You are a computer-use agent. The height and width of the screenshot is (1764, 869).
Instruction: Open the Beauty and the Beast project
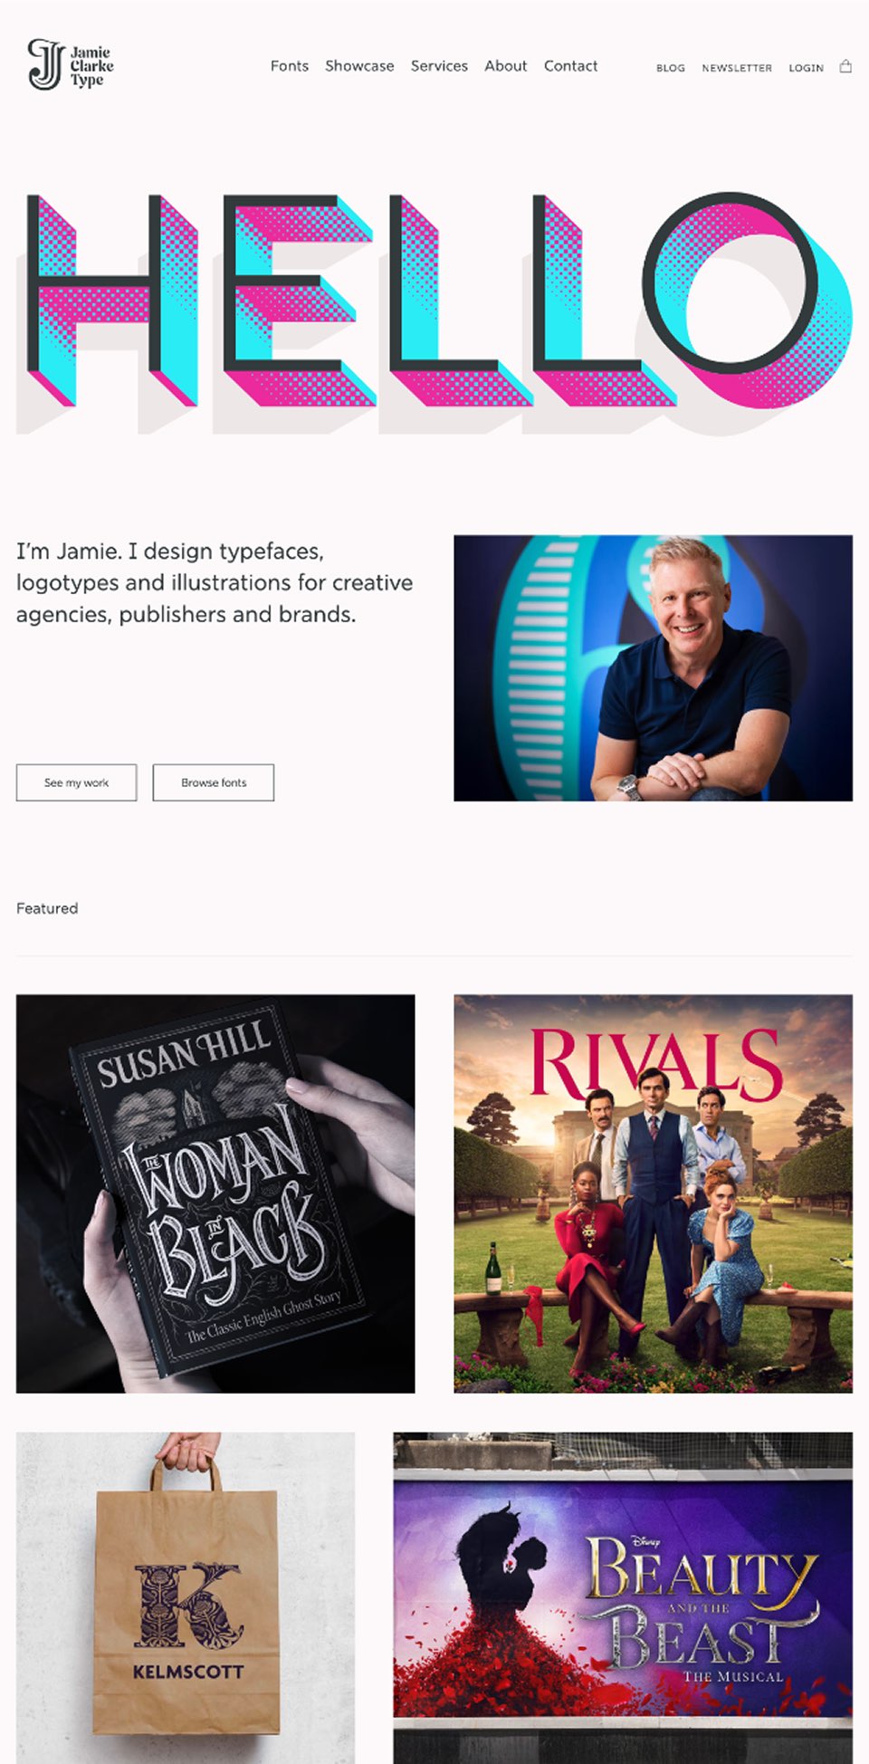point(623,1597)
